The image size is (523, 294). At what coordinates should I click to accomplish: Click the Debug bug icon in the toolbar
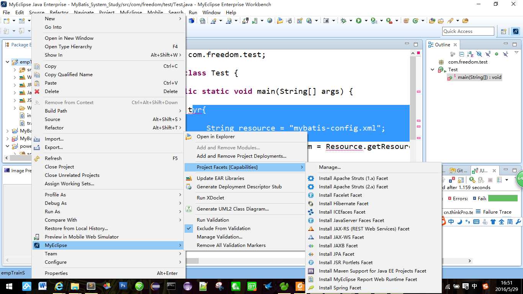pyautogui.click(x=343, y=21)
